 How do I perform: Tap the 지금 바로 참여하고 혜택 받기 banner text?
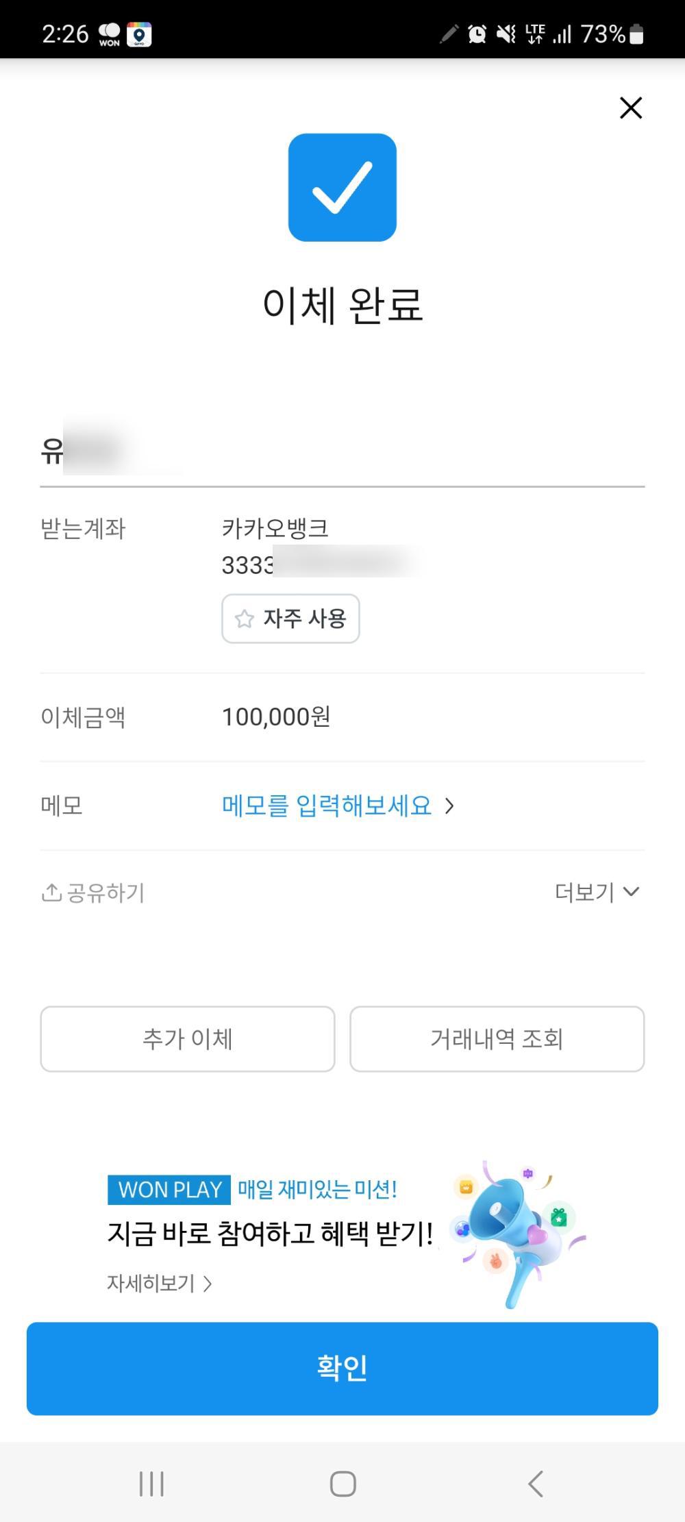[270, 1234]
